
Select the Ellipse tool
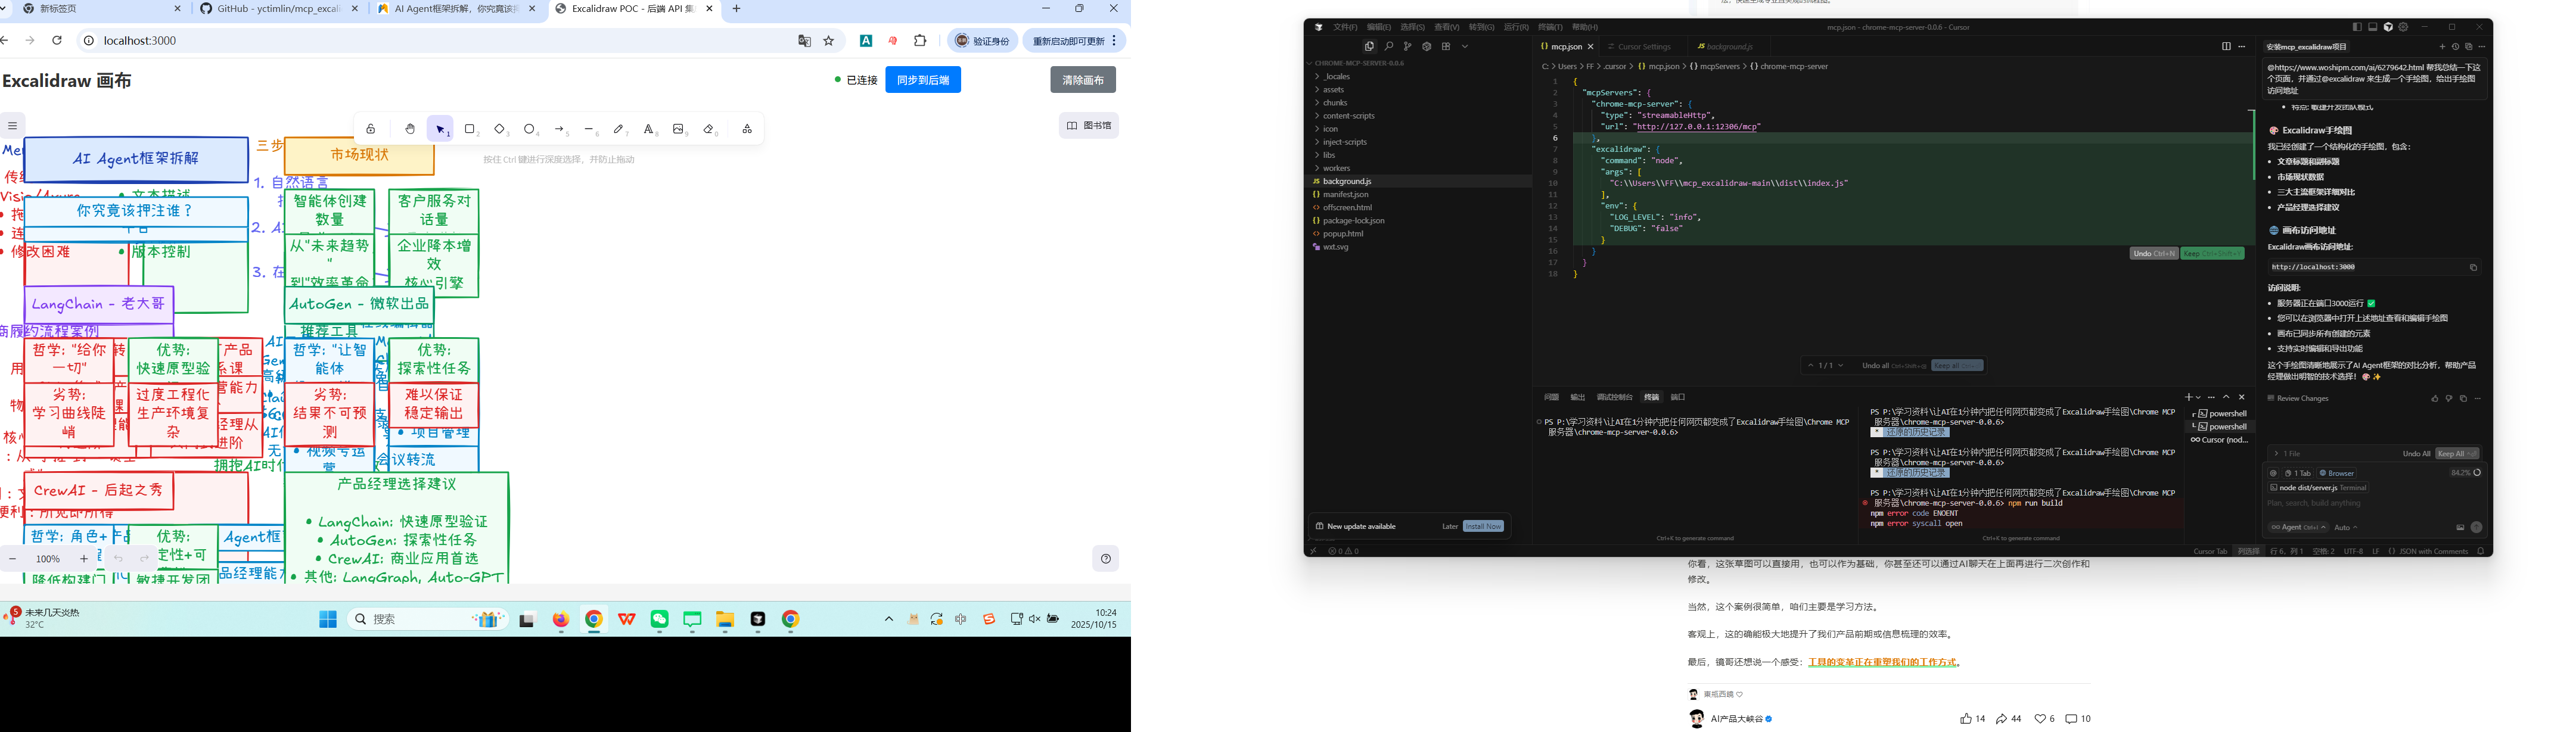[529, 129]
